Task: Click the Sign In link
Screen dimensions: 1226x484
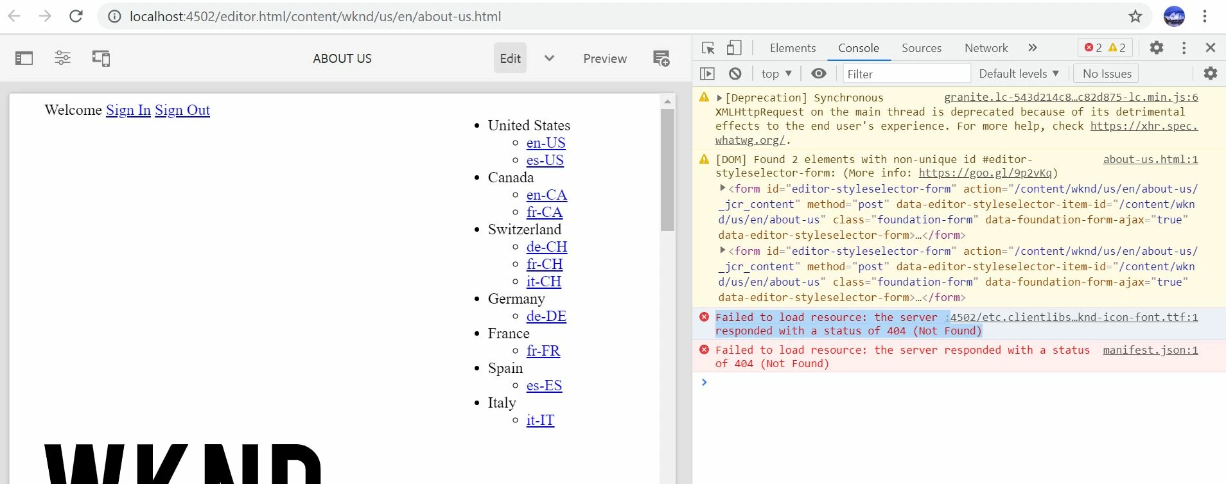Action: pyautogui.click(x=128, y=110)
